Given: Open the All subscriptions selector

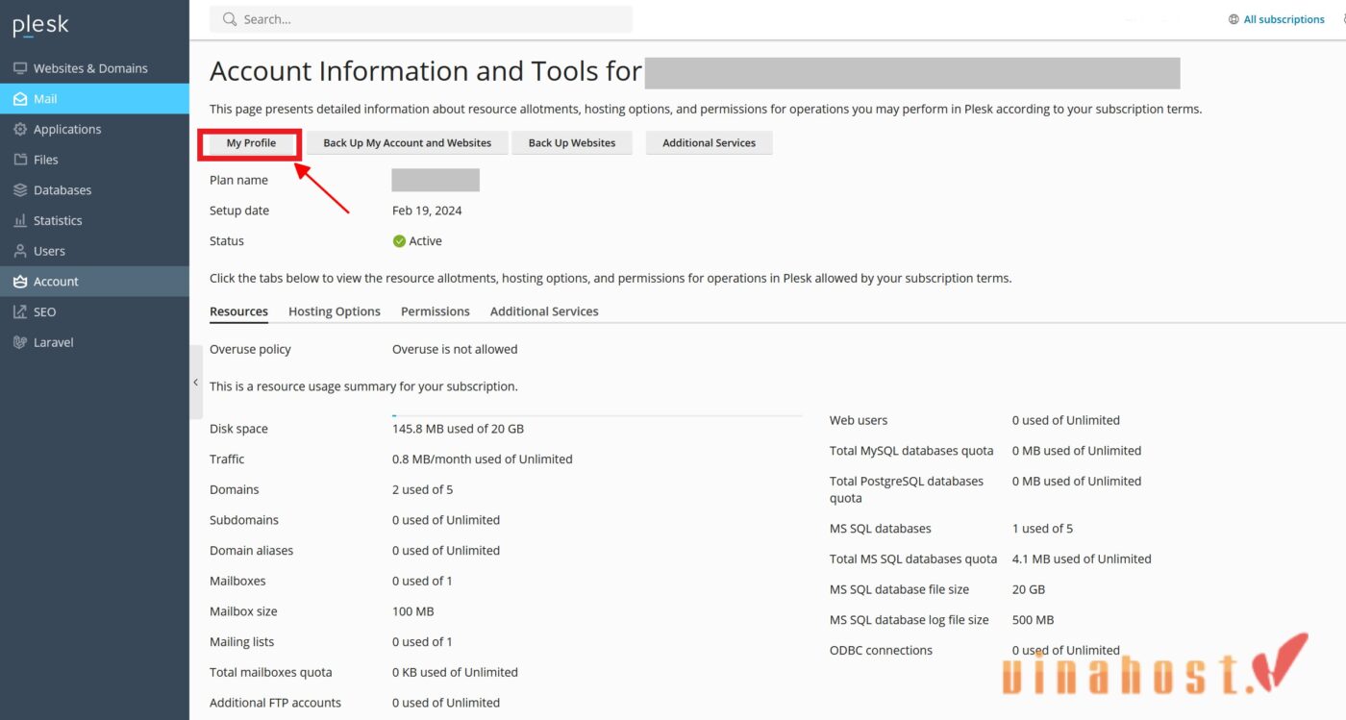Looking at the screenshot, I should pos(1283,19).
